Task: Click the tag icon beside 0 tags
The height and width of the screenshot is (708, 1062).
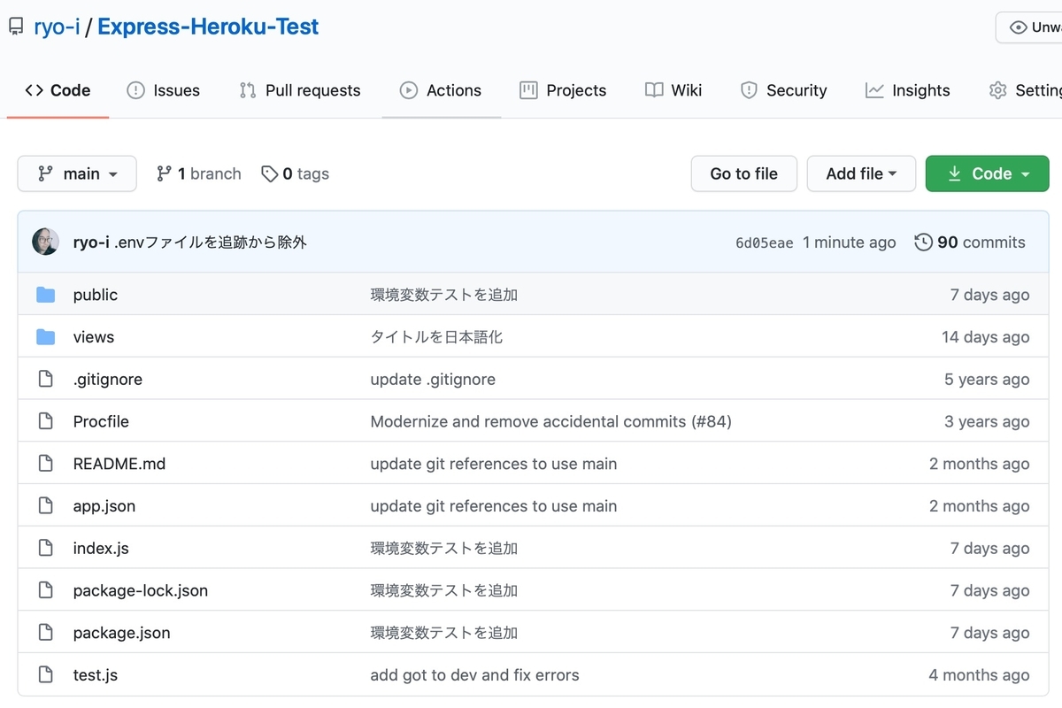Action: point(269,174)
